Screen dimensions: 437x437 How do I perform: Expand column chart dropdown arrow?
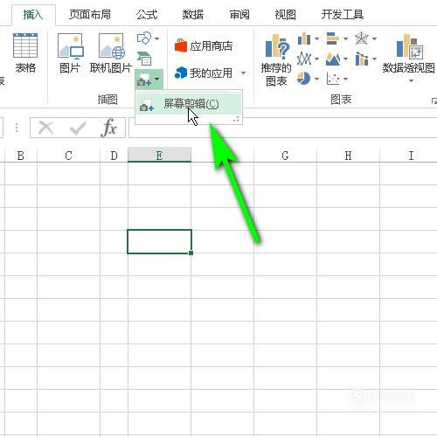tap(316, 38)
